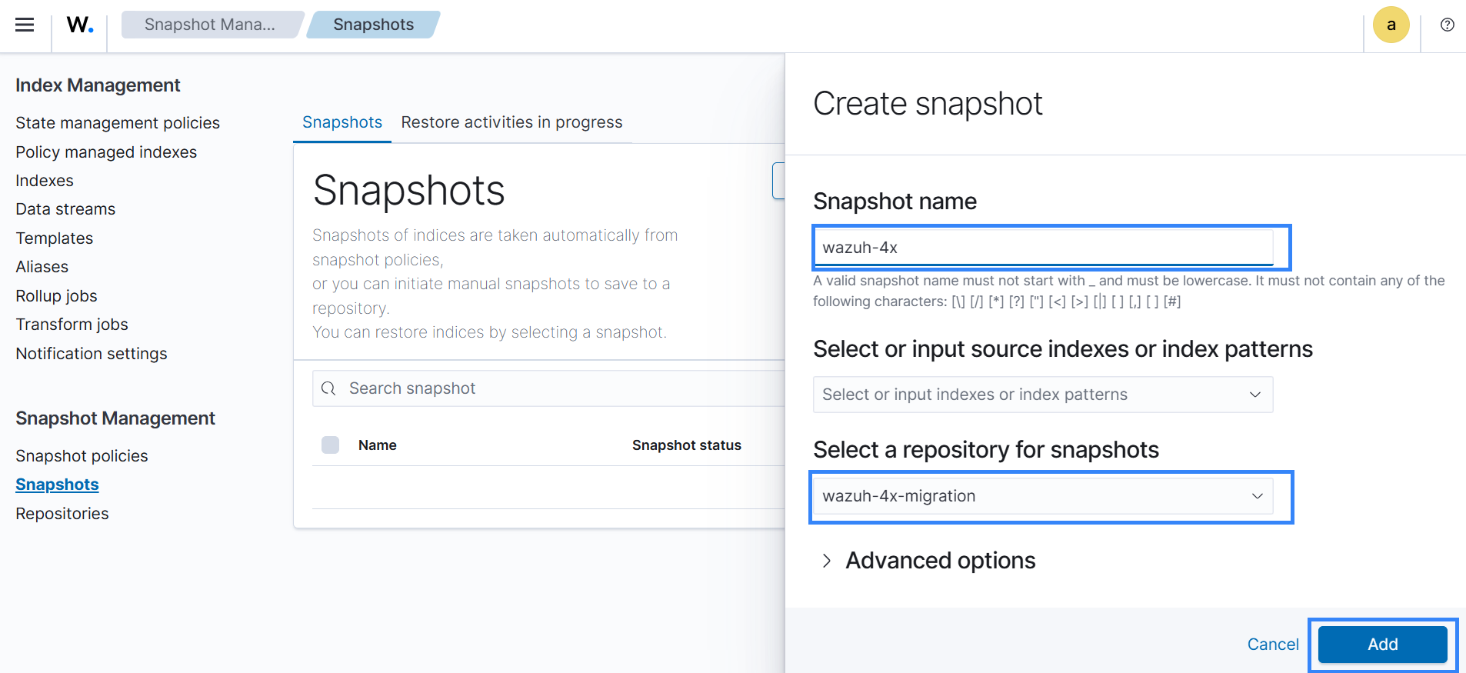This screenshot has height=673, width=1466.
Task: Open the source indexes dropdown
Action: [1042, 395]
